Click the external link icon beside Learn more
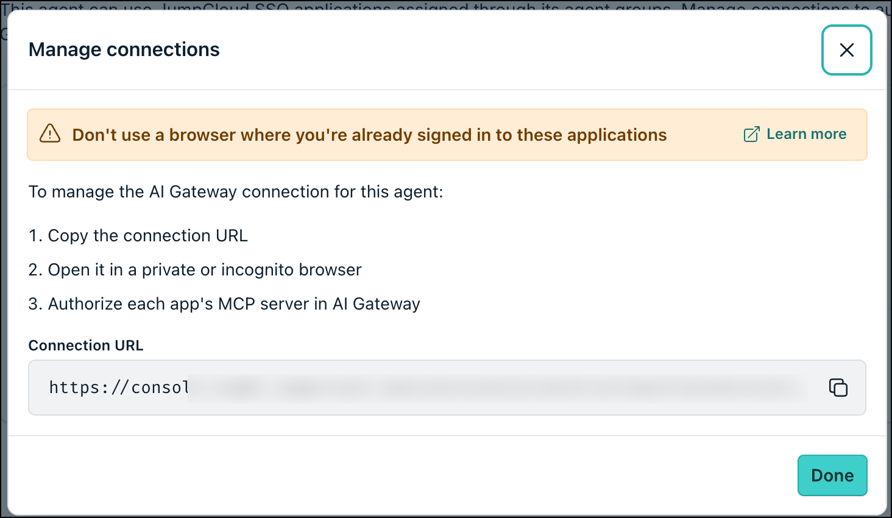Screen dimensions: 892x518 pos(752,134)
